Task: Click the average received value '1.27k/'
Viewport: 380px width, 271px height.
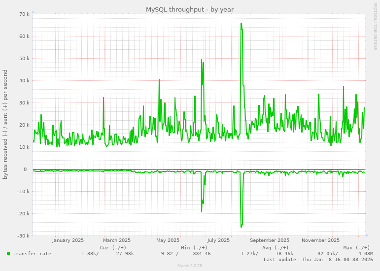Action: (x=249, y=254)
